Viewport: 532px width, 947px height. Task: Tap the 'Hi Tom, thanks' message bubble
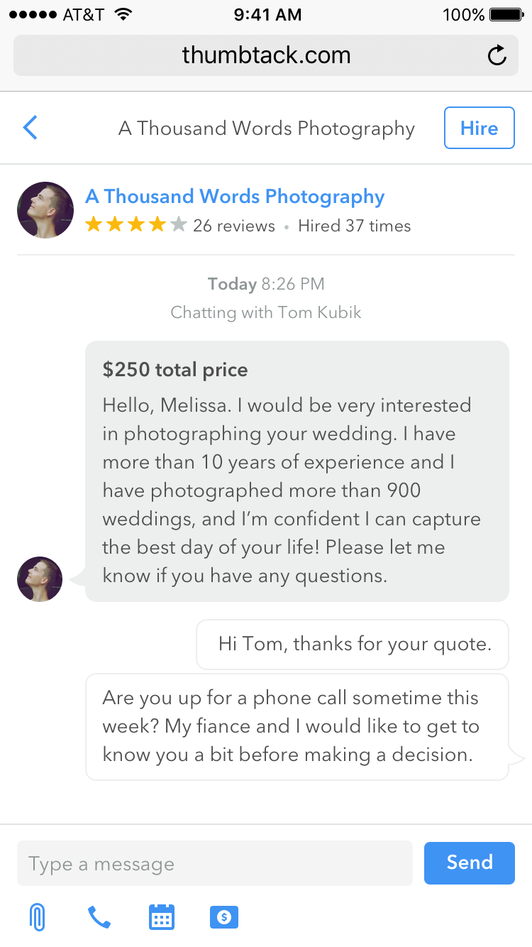353,645
